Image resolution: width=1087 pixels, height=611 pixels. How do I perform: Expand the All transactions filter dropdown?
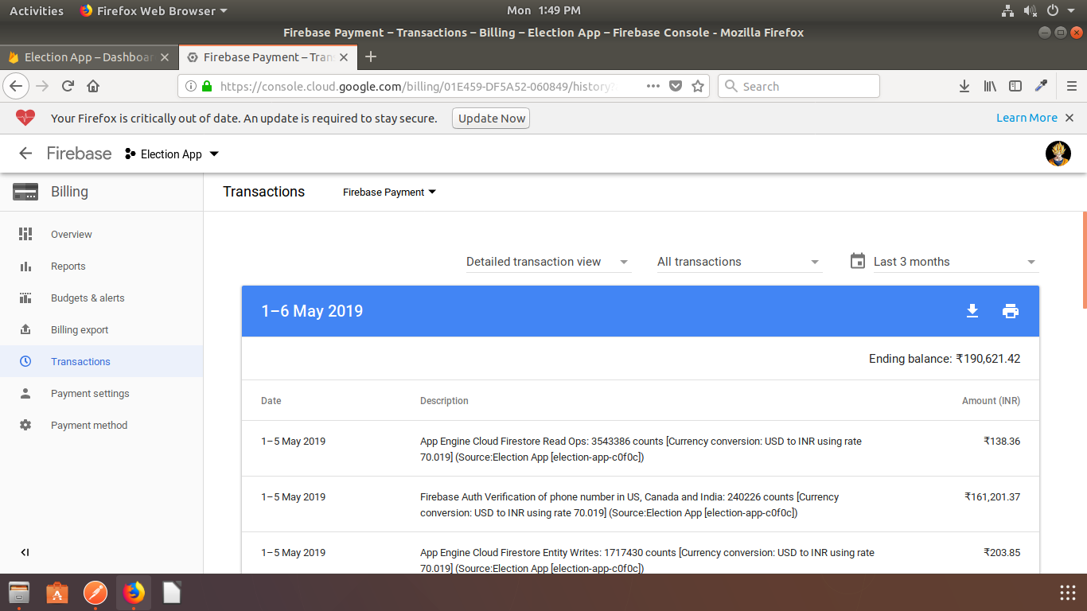[x=738, y=262]
